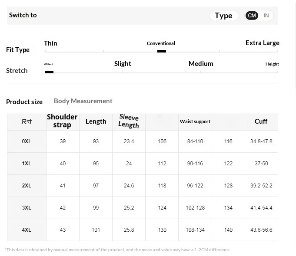Image resolution: width=296 pixels, height=256 pixels.
Task: Select the 3XL size row label
Action: [x=27, y=208]
